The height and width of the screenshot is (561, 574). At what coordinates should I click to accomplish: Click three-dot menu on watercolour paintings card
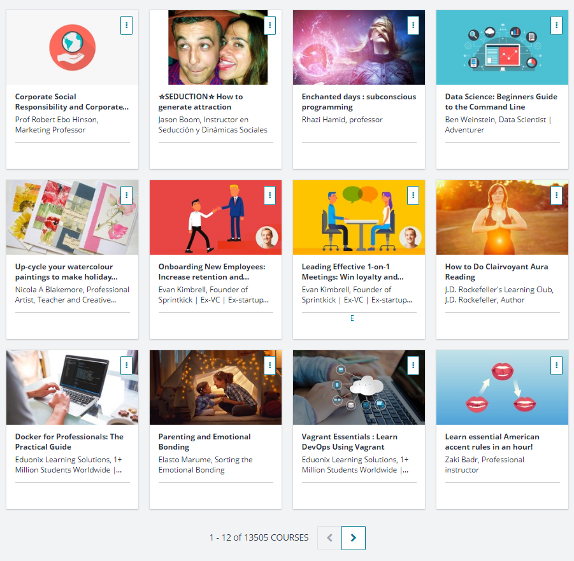click(x=126, y=195)
